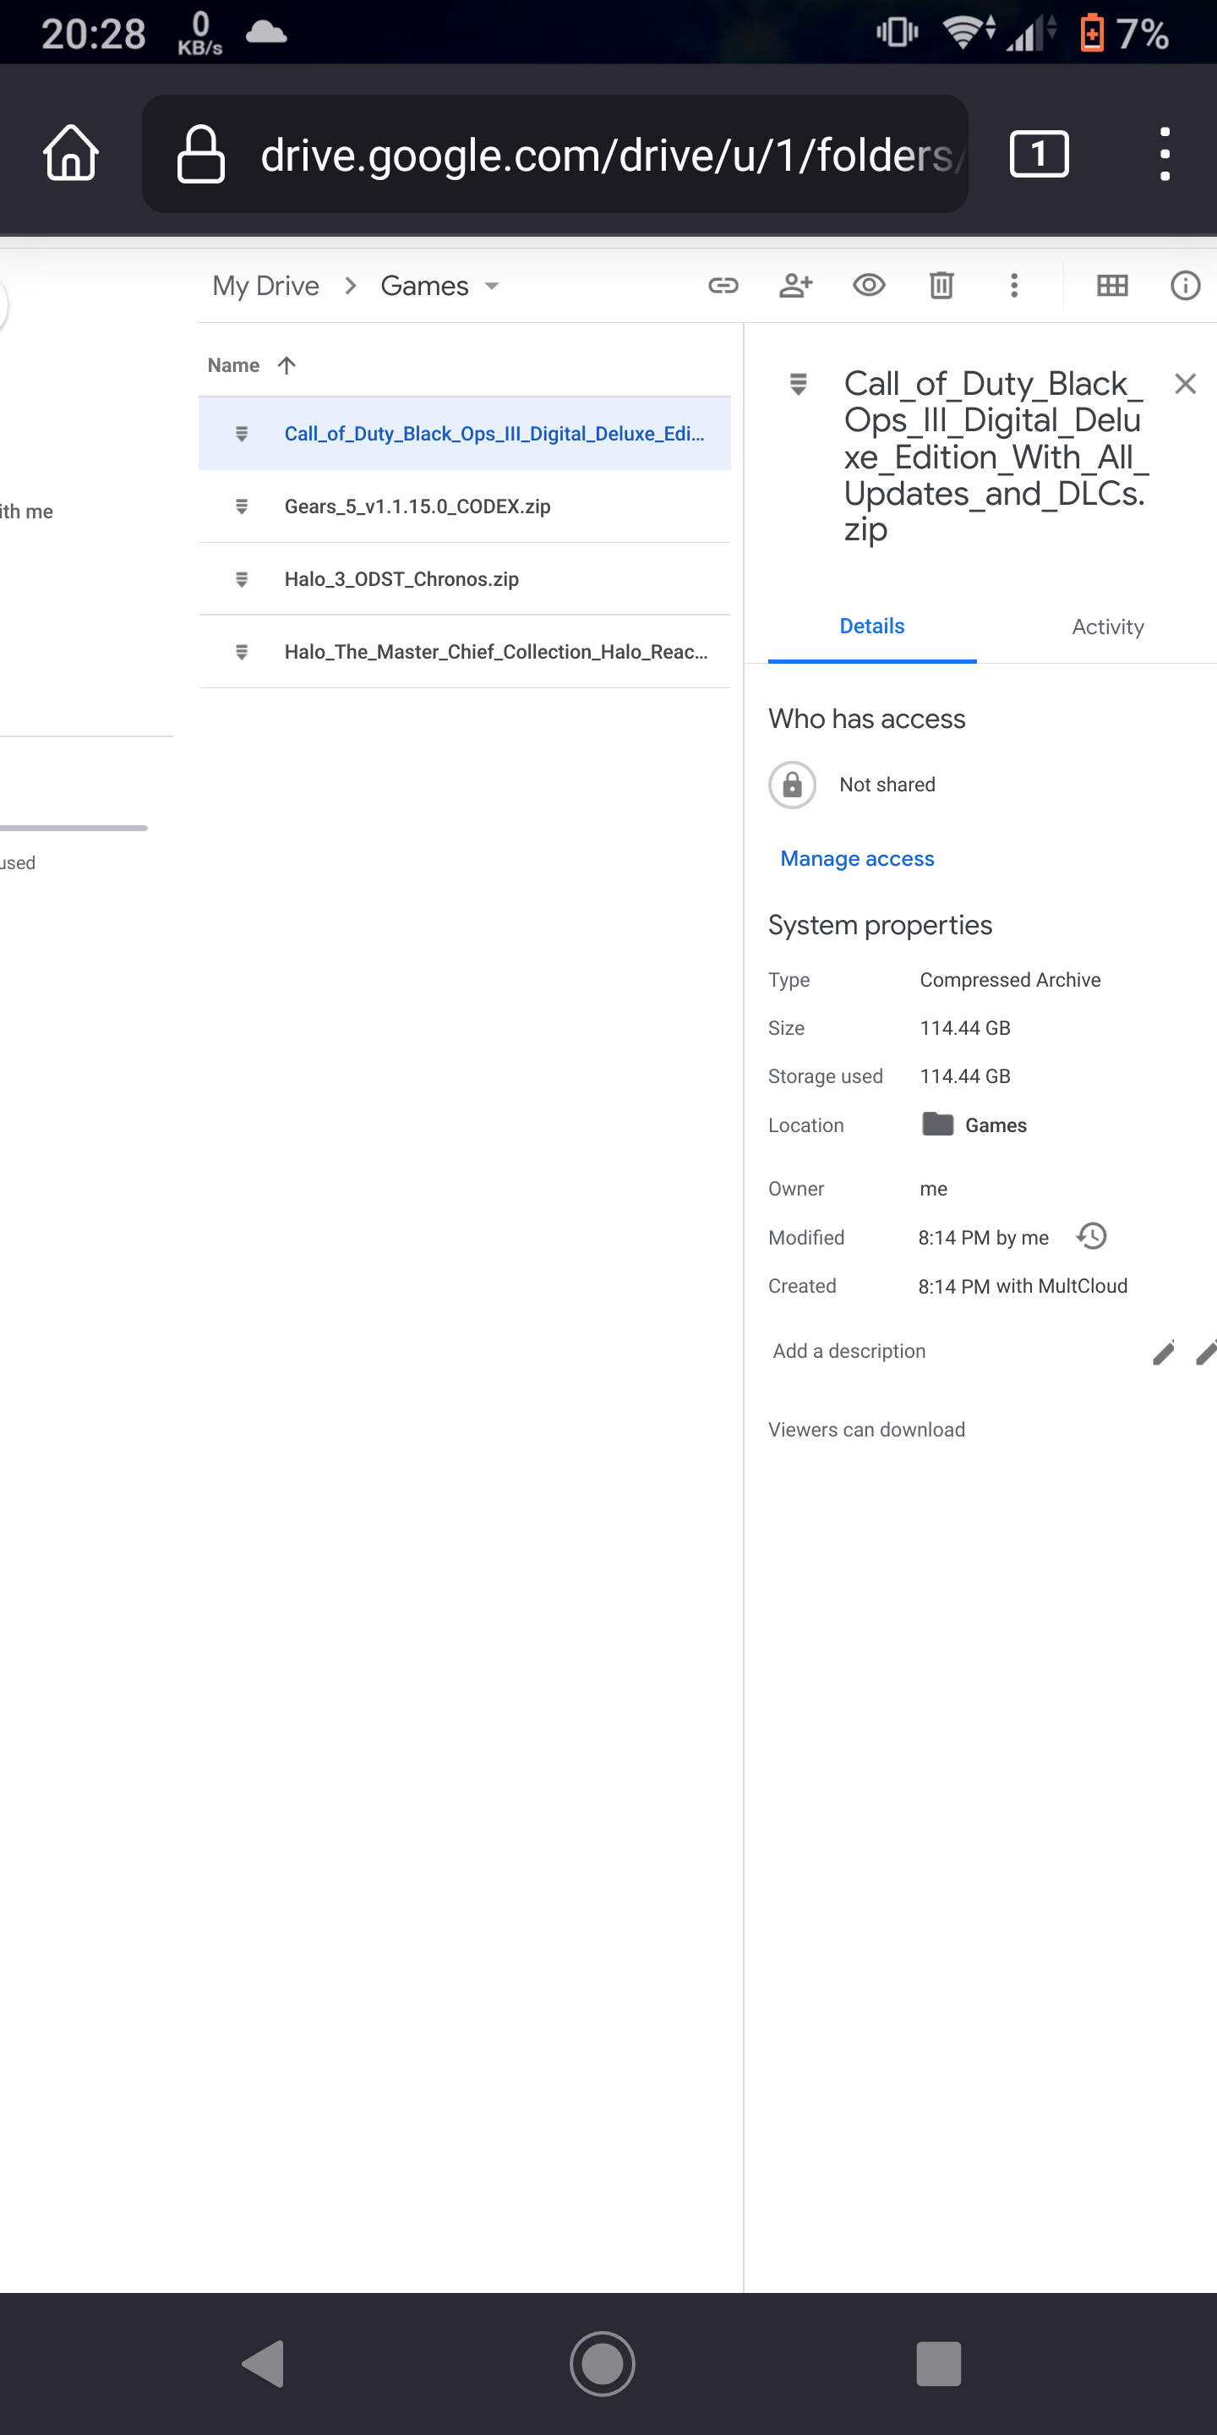
Task: Select Gears_5_v1.1.15.0_CODEX.zip file
Action: (x=464, y=506)
